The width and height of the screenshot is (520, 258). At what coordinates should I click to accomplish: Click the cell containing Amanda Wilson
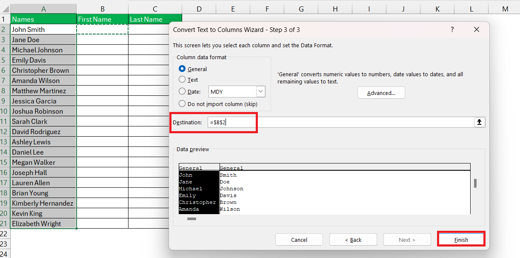click(43, 80)
